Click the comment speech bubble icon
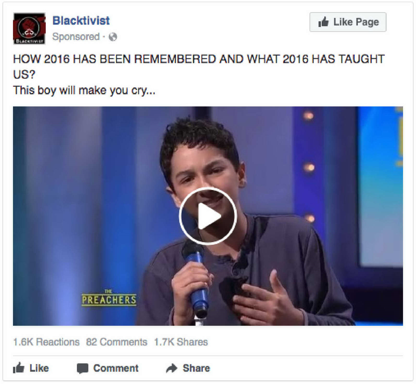Viewport: 416px width, 387px height. [x=83, y=368]
